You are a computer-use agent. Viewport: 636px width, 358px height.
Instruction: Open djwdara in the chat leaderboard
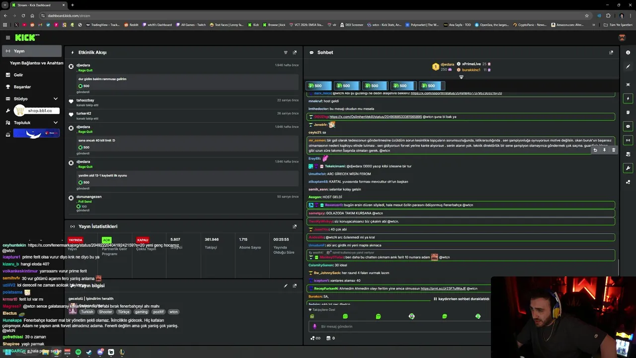[447, 64]
